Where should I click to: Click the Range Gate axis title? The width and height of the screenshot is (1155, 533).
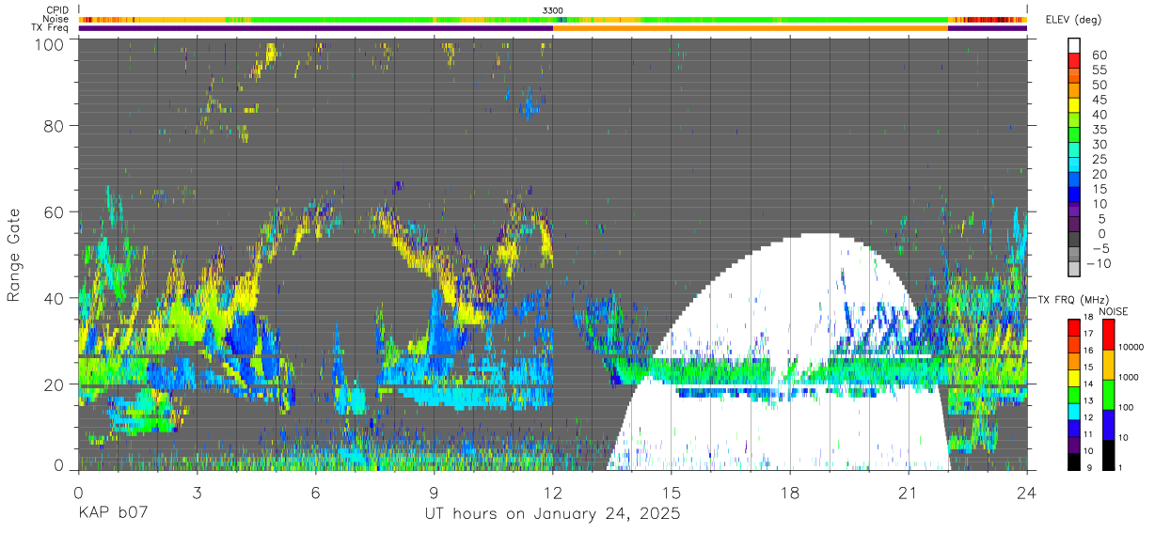coord(14,256)
